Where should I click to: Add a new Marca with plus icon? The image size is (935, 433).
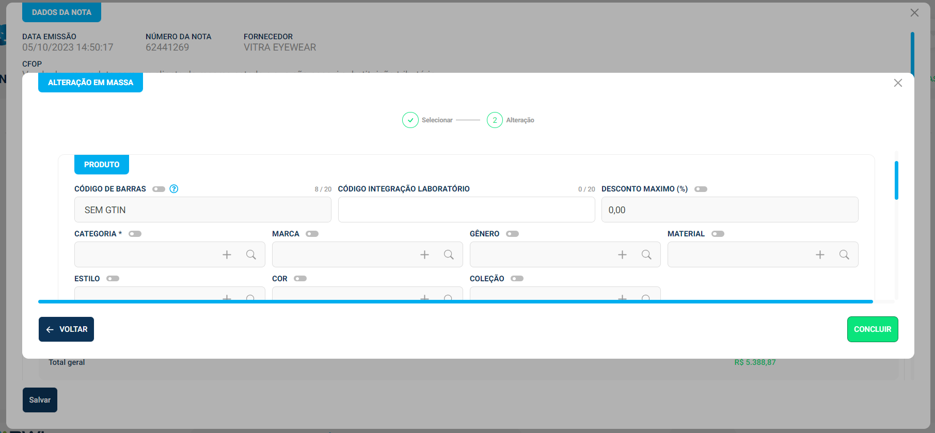click(x=424, y=255)
